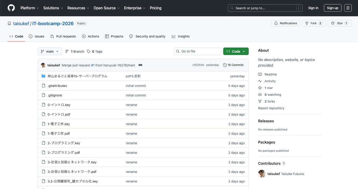Viewport: 358px width, 189px height.
Task: Click the Star repository button
Action: point(340,23)
